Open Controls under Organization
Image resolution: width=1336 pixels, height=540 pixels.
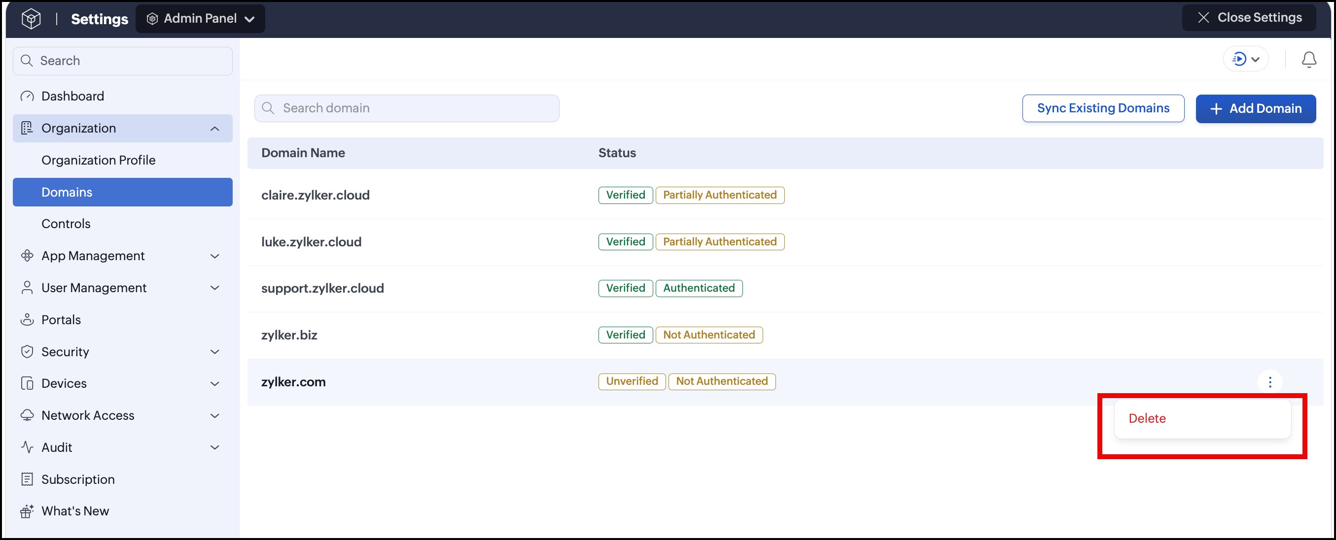click(x=66, y=224)
